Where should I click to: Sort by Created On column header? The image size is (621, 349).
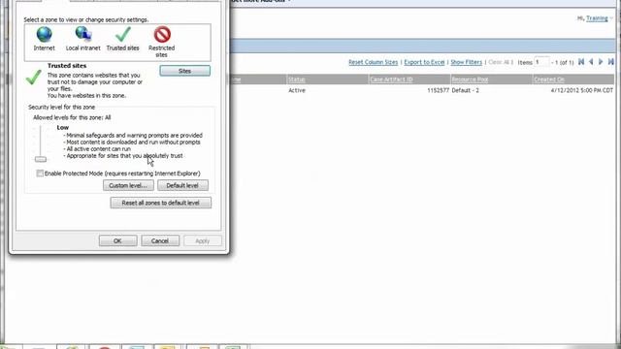click(x=549, y=79)
